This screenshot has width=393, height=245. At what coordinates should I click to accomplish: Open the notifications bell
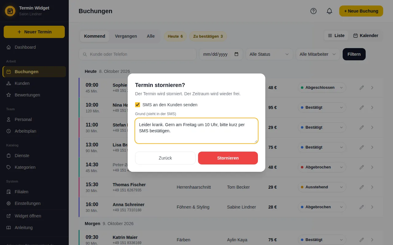329,11
